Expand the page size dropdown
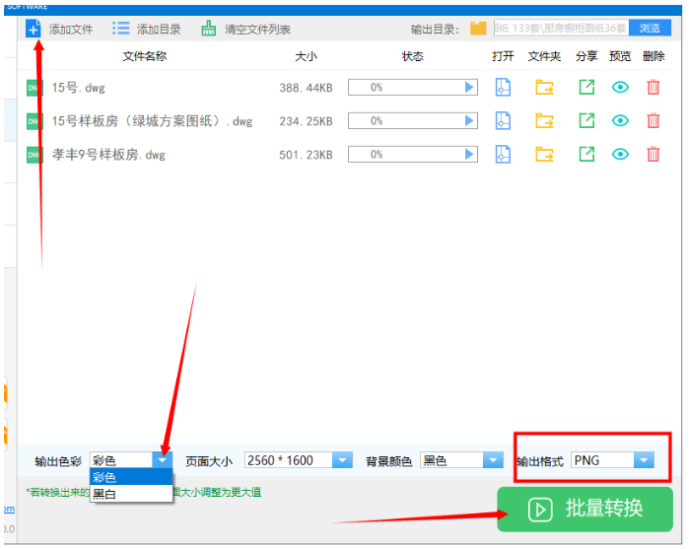689x549 pixels. 342,460
